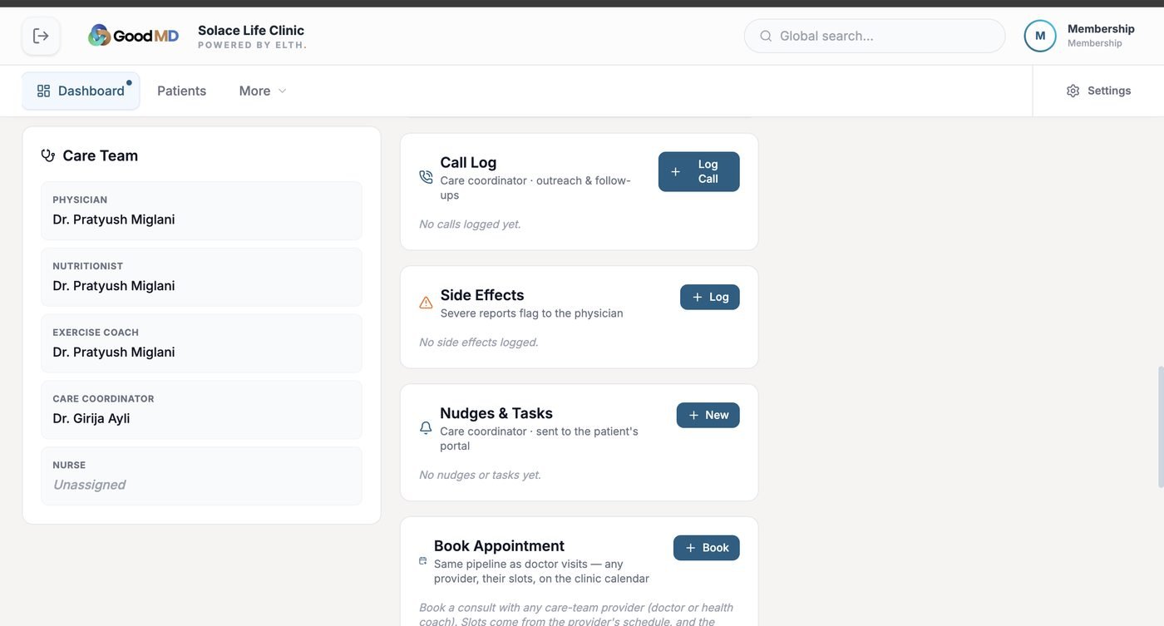
Task: Open the More menu
Action: click(262, 91)
